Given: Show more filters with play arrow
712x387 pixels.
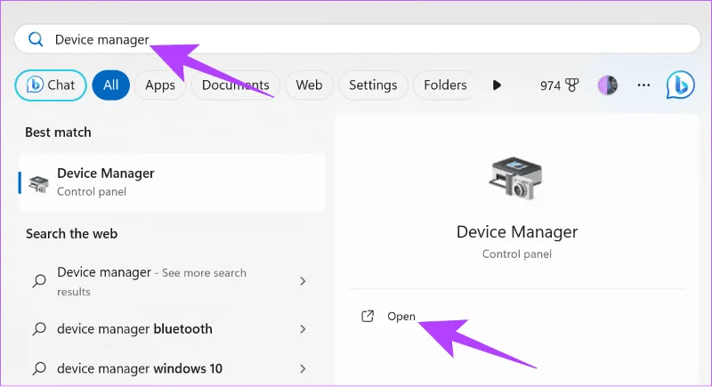Looking at the screenshot, I should (x=497, y=85).
